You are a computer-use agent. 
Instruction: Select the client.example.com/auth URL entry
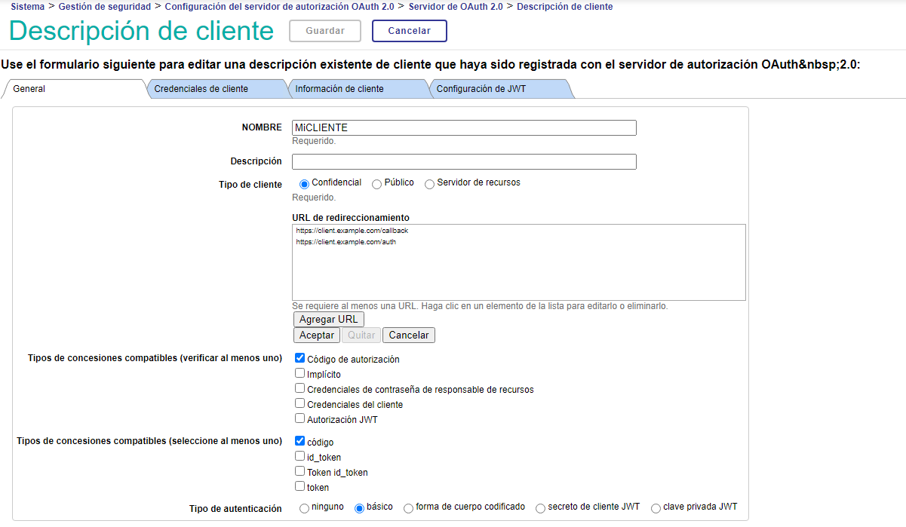pos(346,242)
